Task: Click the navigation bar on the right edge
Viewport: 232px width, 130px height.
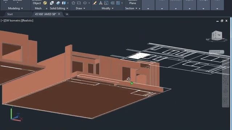Action: pyautogui.click(x=225, y=83)
